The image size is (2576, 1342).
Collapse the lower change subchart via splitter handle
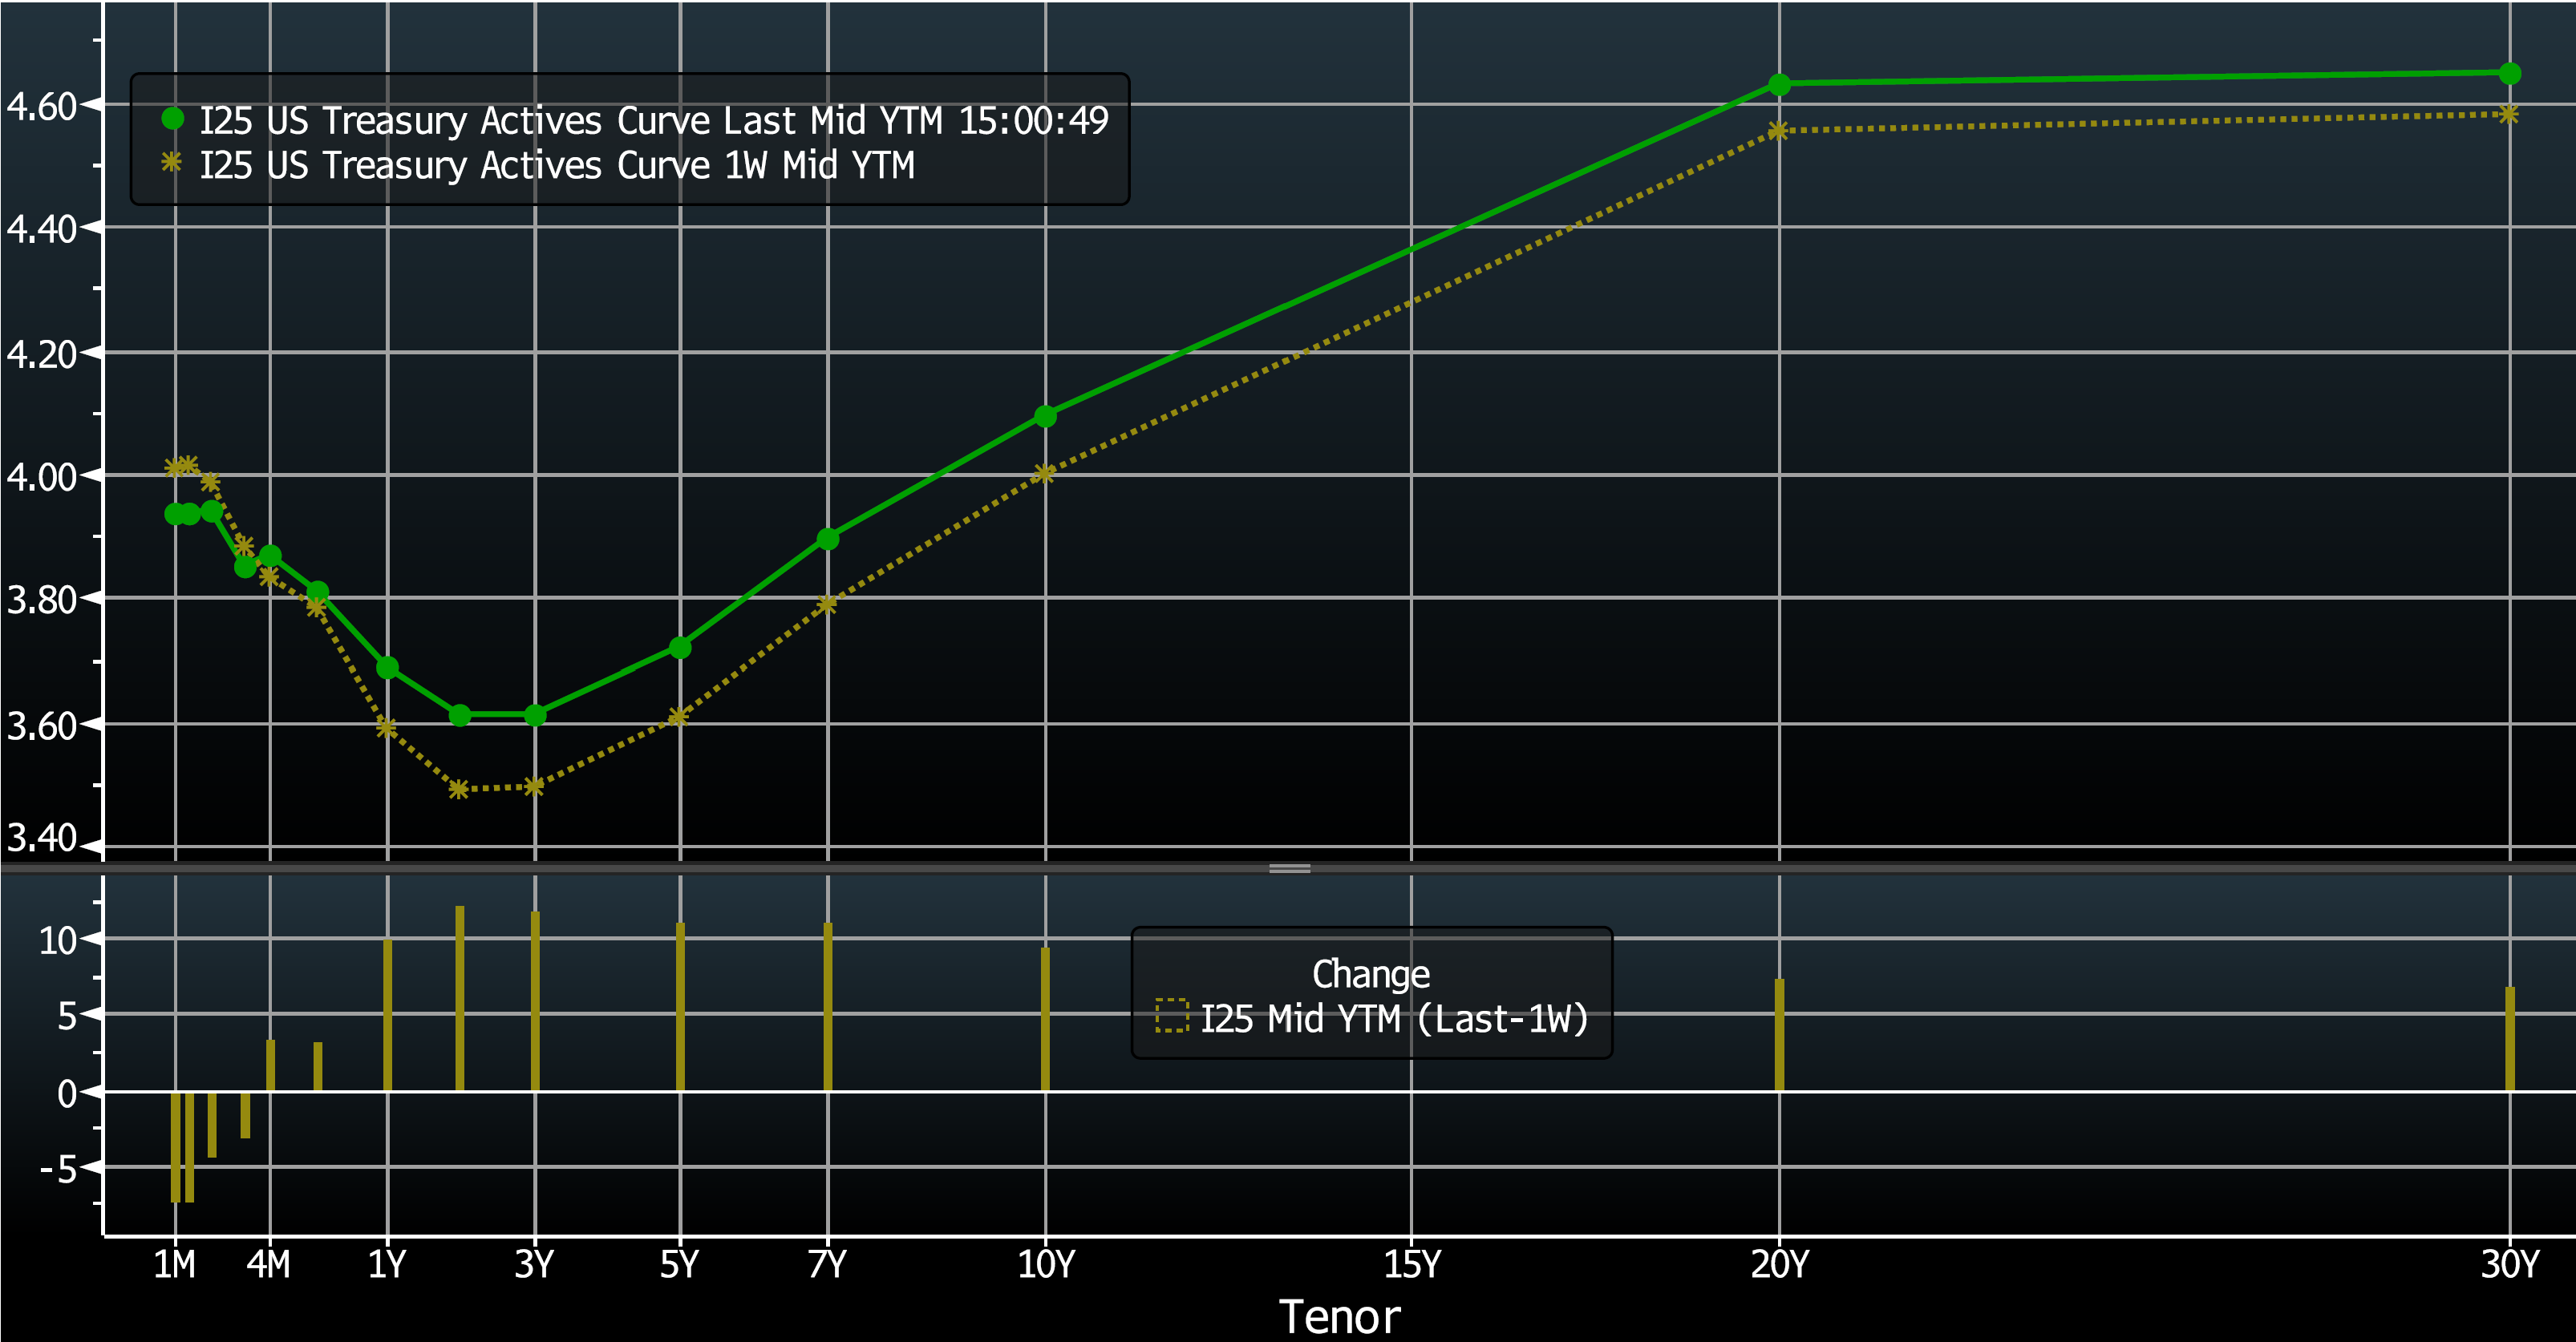[1290, 871]
